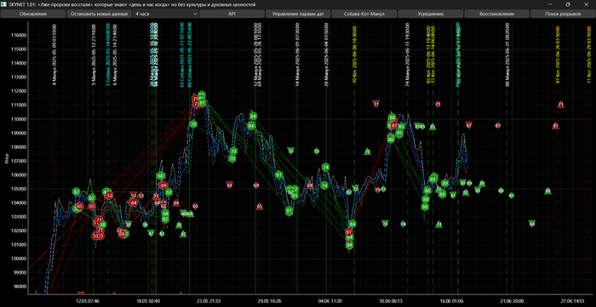Click price axis value 105000
The width and height of the screenshot is (596, 307).
[20, 189]
